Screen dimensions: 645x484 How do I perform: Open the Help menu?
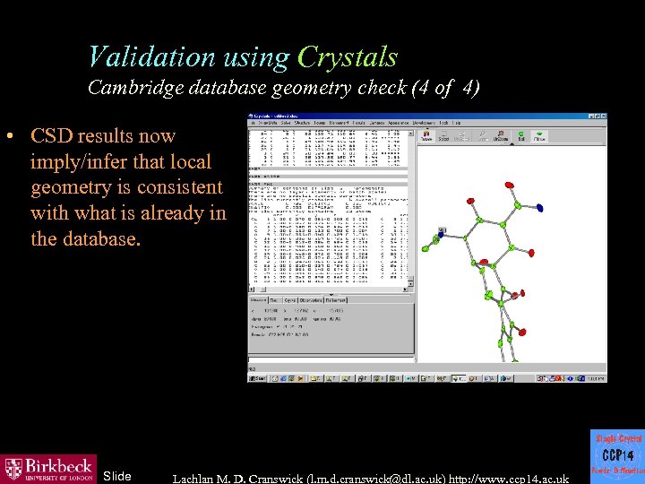(456, 123)
